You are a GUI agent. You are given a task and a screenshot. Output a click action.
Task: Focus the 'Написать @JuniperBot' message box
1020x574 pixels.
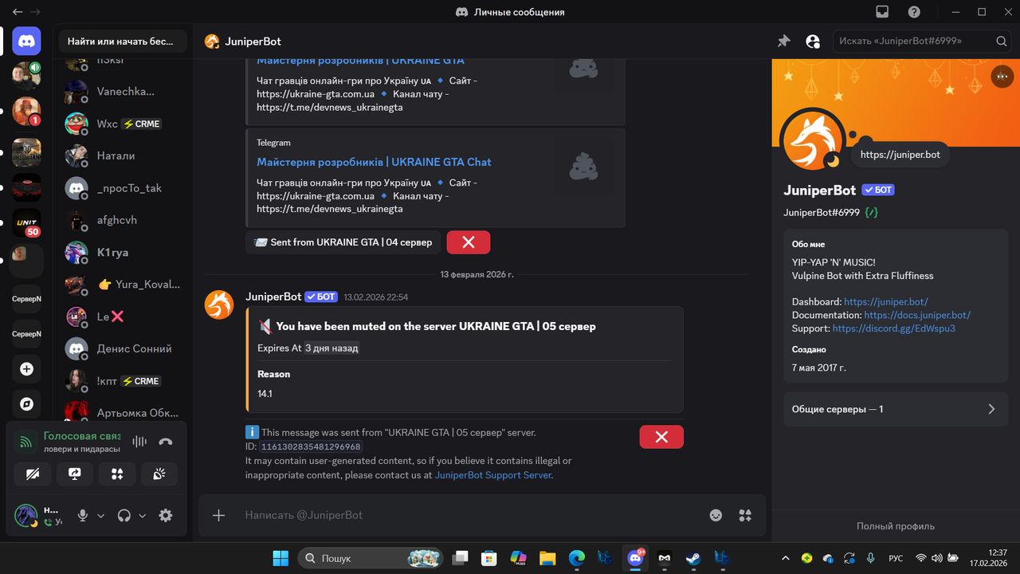click(x=470, y=515)
